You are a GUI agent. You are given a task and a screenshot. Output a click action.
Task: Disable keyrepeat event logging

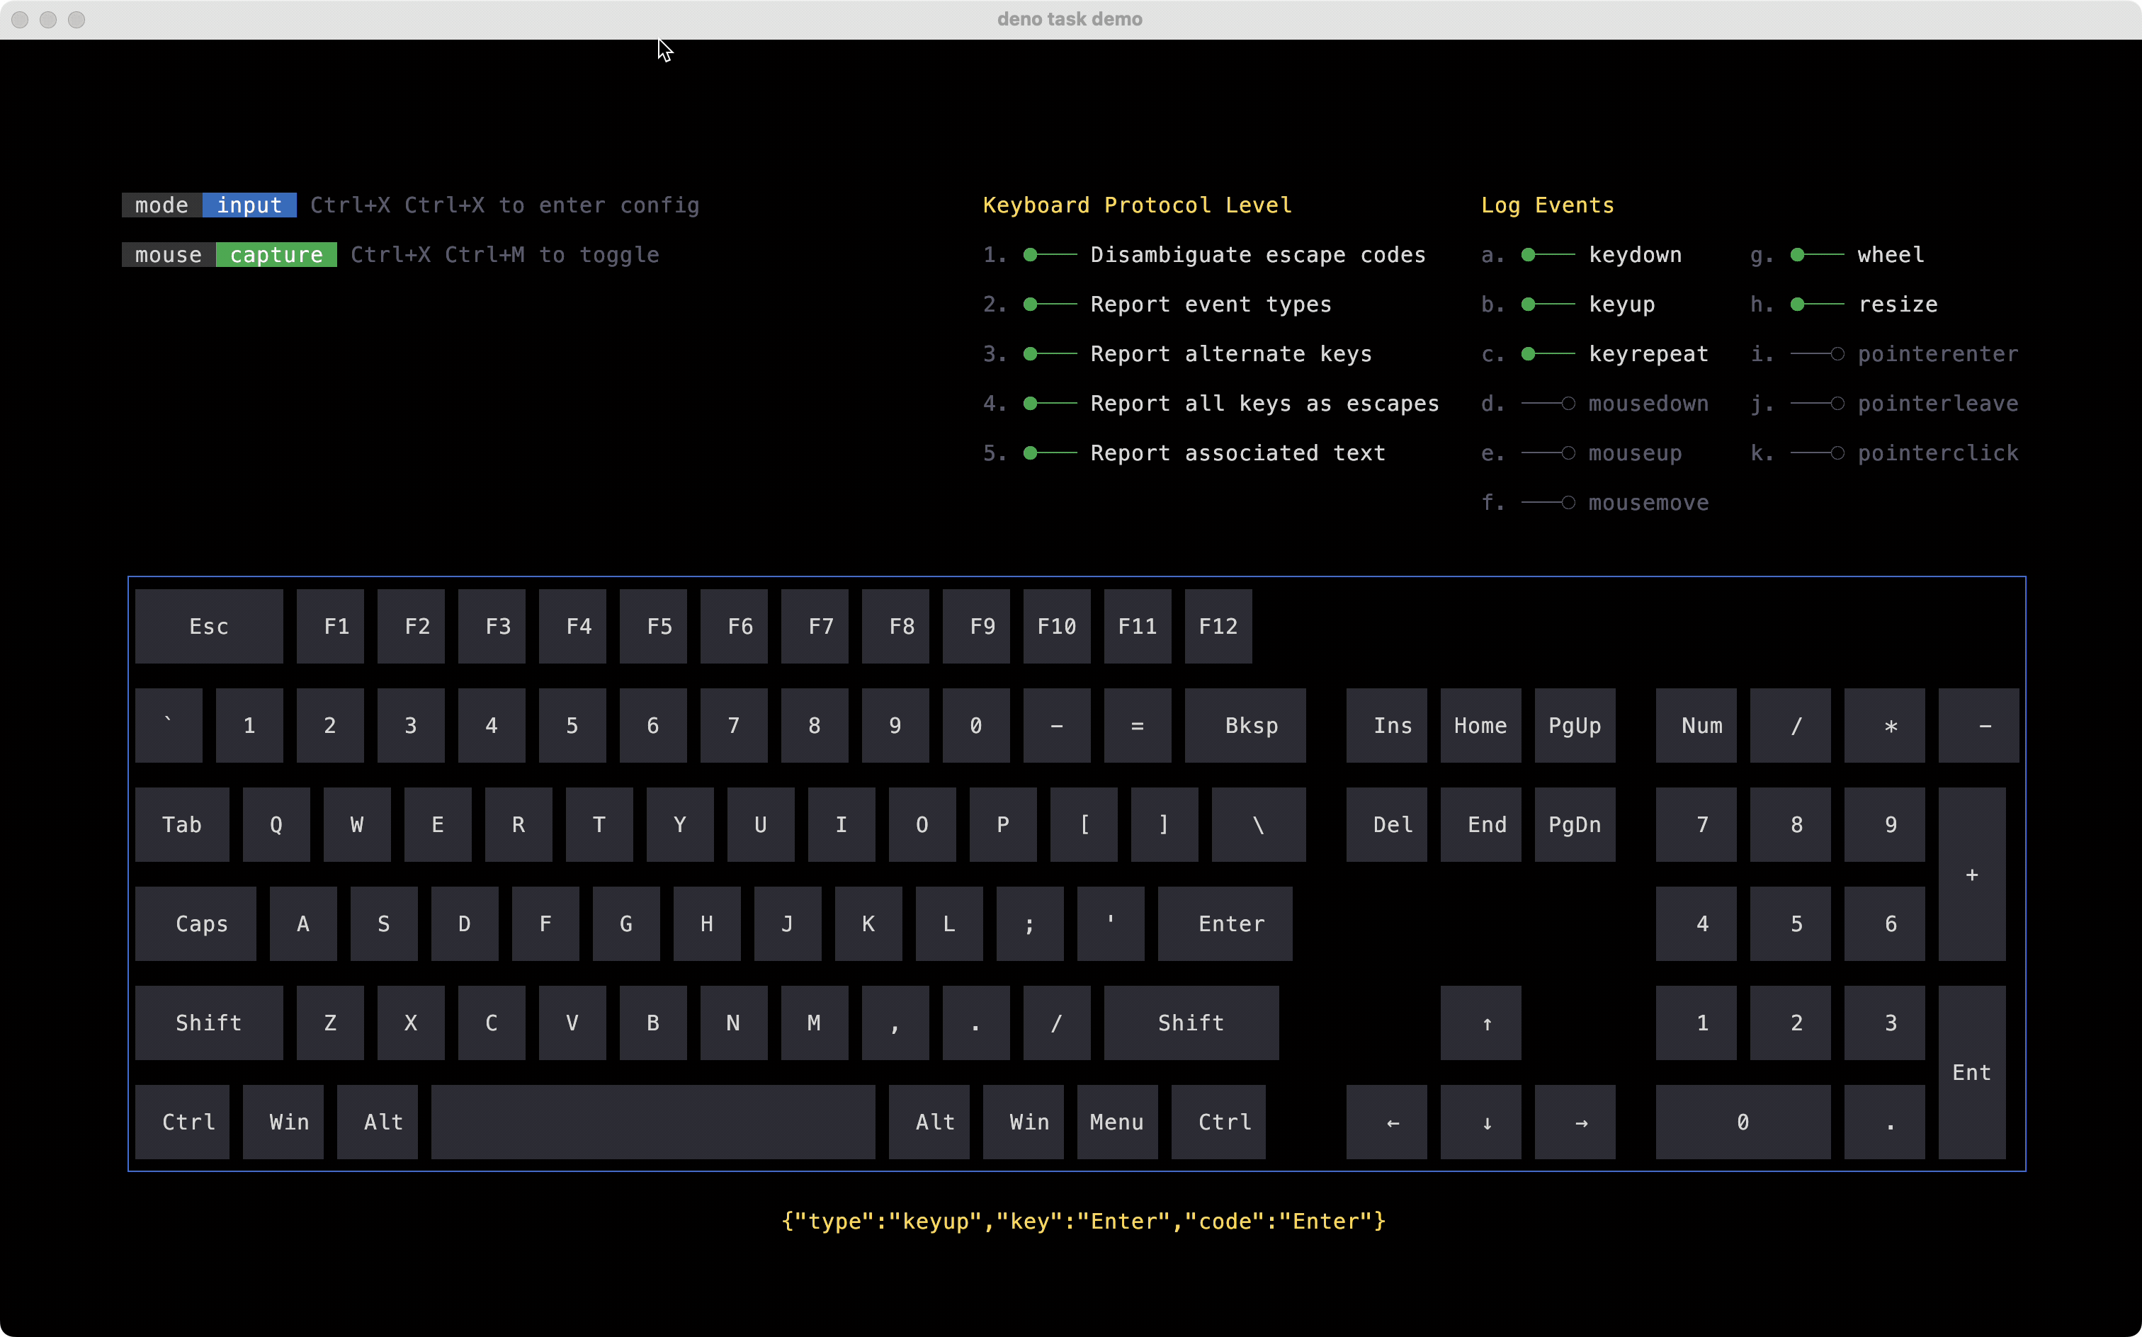coord(1548,353)
